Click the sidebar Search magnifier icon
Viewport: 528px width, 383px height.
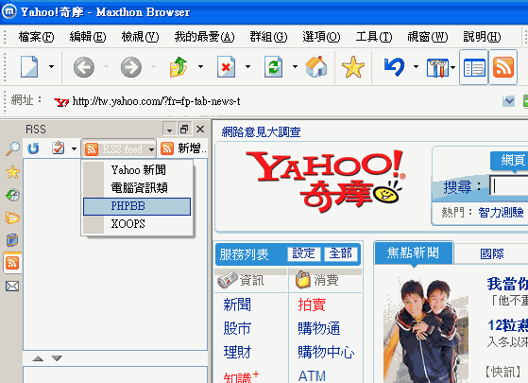[x=13, y=148]
